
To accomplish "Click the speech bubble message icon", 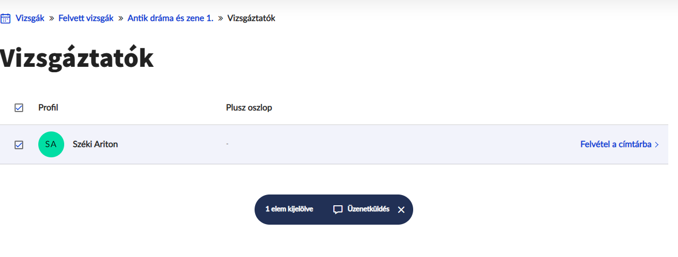I will [338, 210].
